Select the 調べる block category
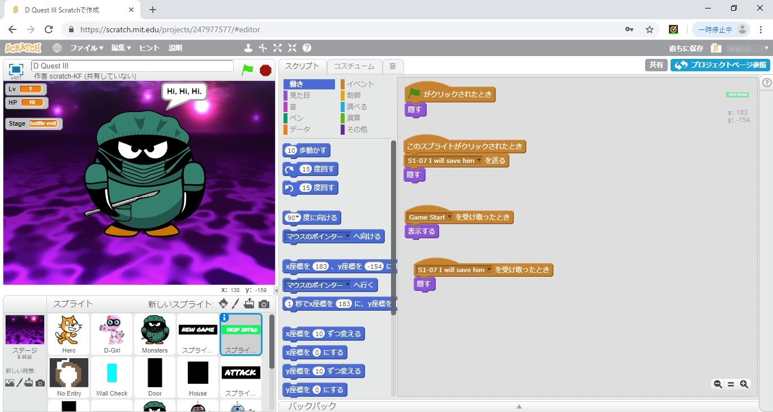The width and height of the screenshot is (773, 412). [x=357, y=107]
